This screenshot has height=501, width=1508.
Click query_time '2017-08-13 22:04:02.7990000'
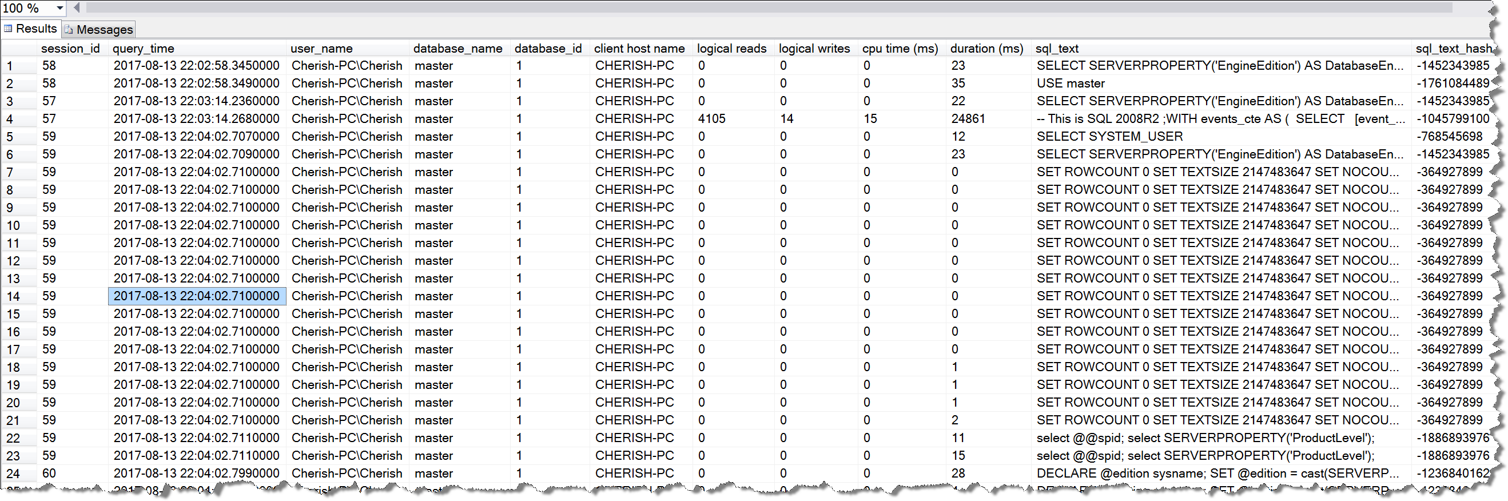coord(197,474)
